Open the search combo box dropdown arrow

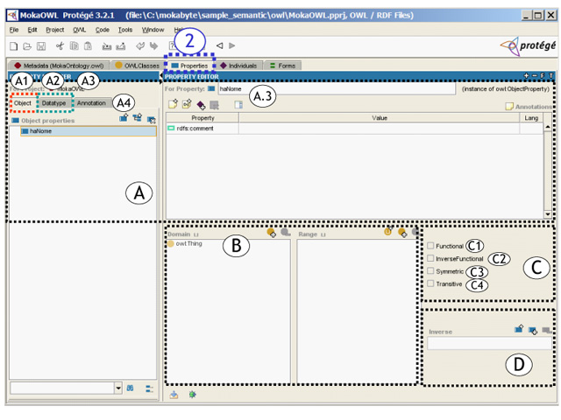[x=118, y=388]
